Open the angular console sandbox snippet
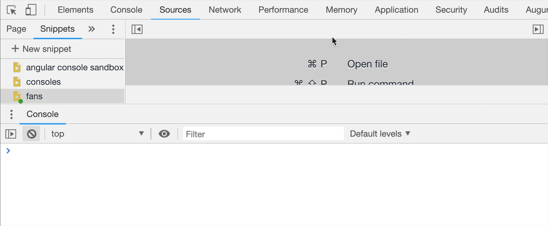 pyautogui.click(x=74, y=68)
